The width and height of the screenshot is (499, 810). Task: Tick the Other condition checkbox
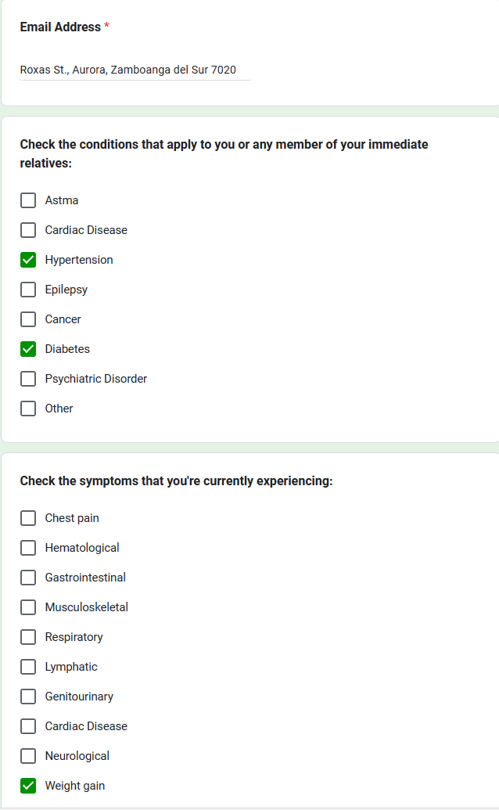pyautogui.click(x=28, y=409)
